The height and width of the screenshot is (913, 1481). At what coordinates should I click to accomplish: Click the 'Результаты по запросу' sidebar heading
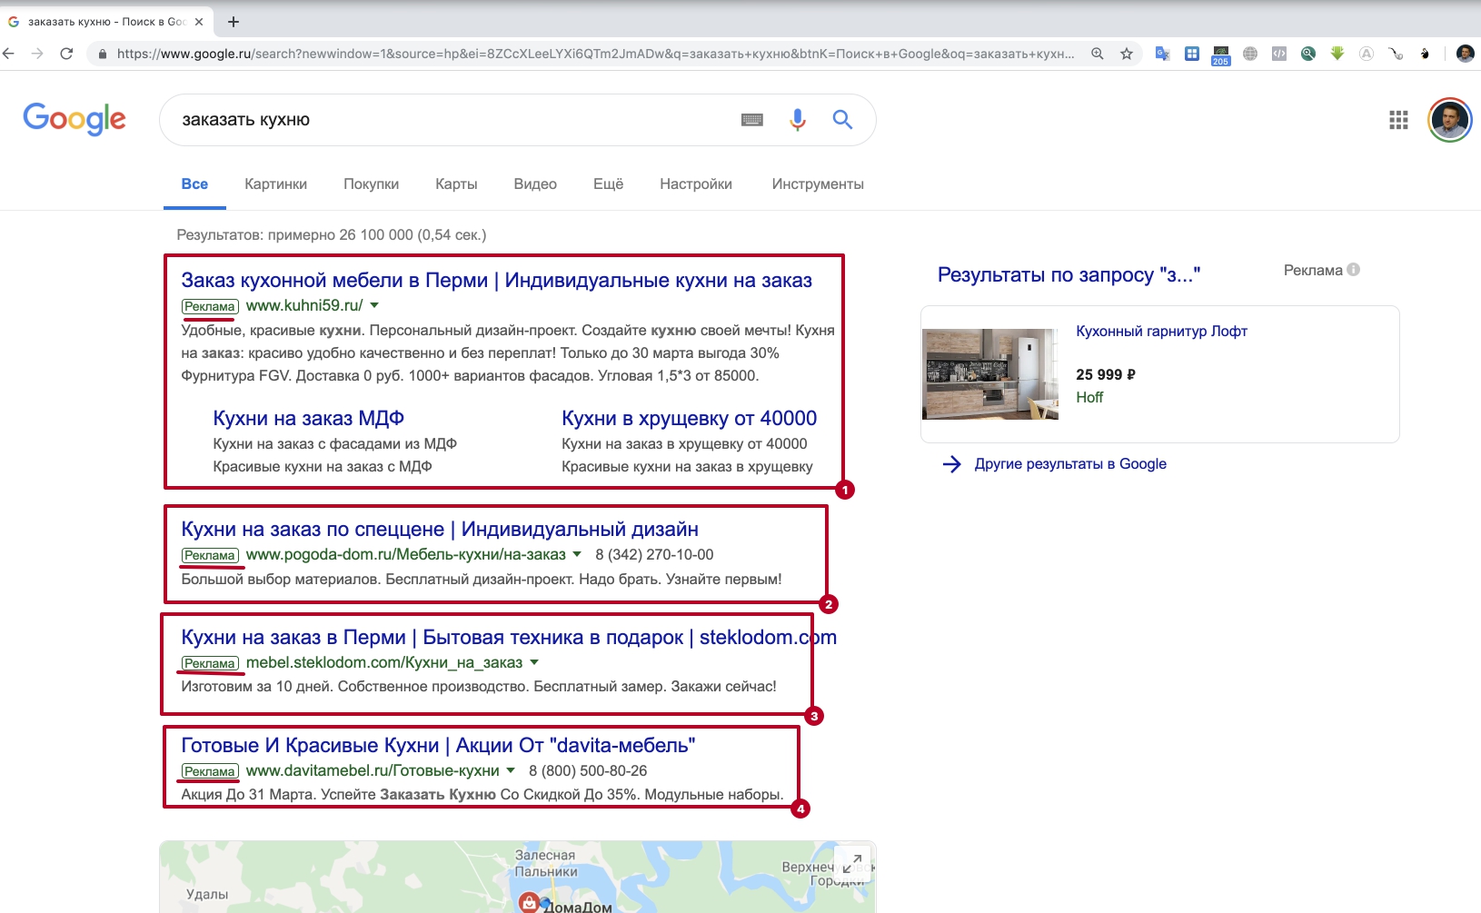tap(1069, 274)
